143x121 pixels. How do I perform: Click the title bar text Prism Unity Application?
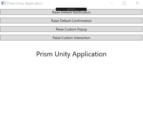pos(25,3)
